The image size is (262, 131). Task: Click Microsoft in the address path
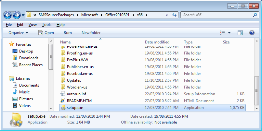pos(90,15)
